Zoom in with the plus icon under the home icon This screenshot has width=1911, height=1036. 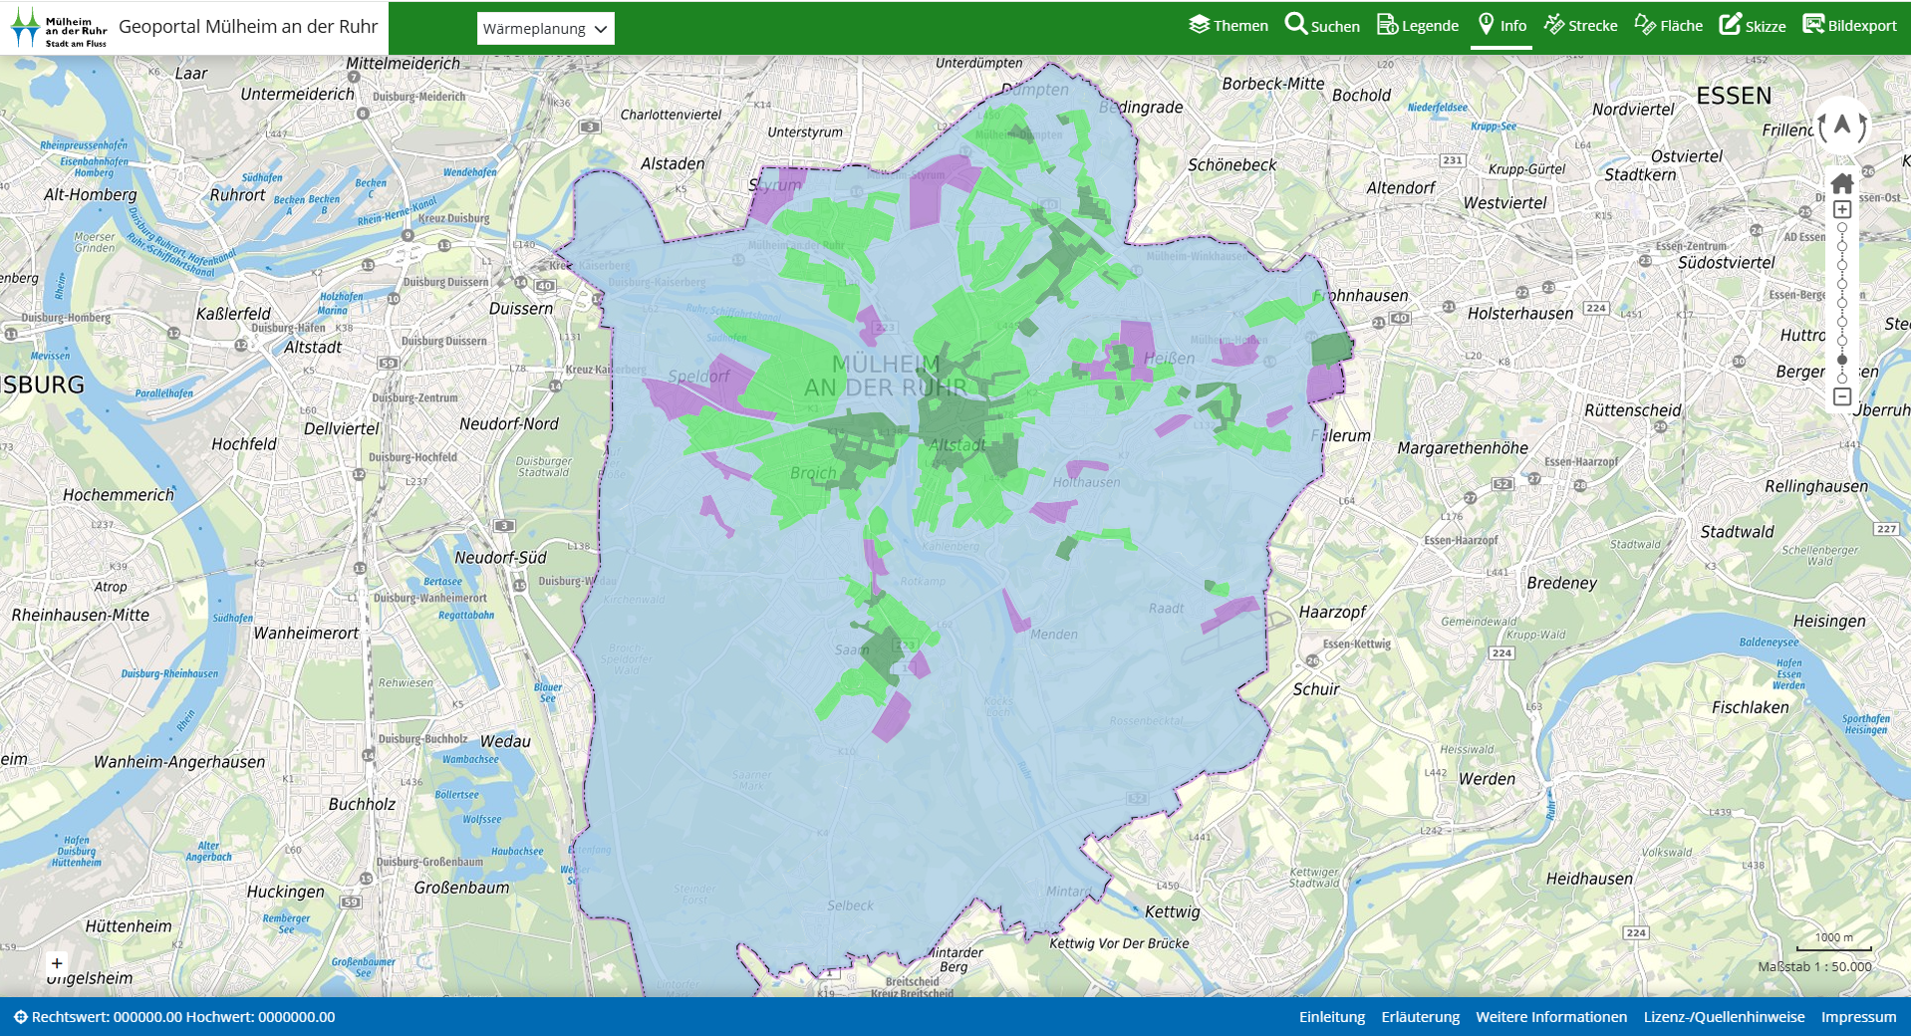[1842, 209]
